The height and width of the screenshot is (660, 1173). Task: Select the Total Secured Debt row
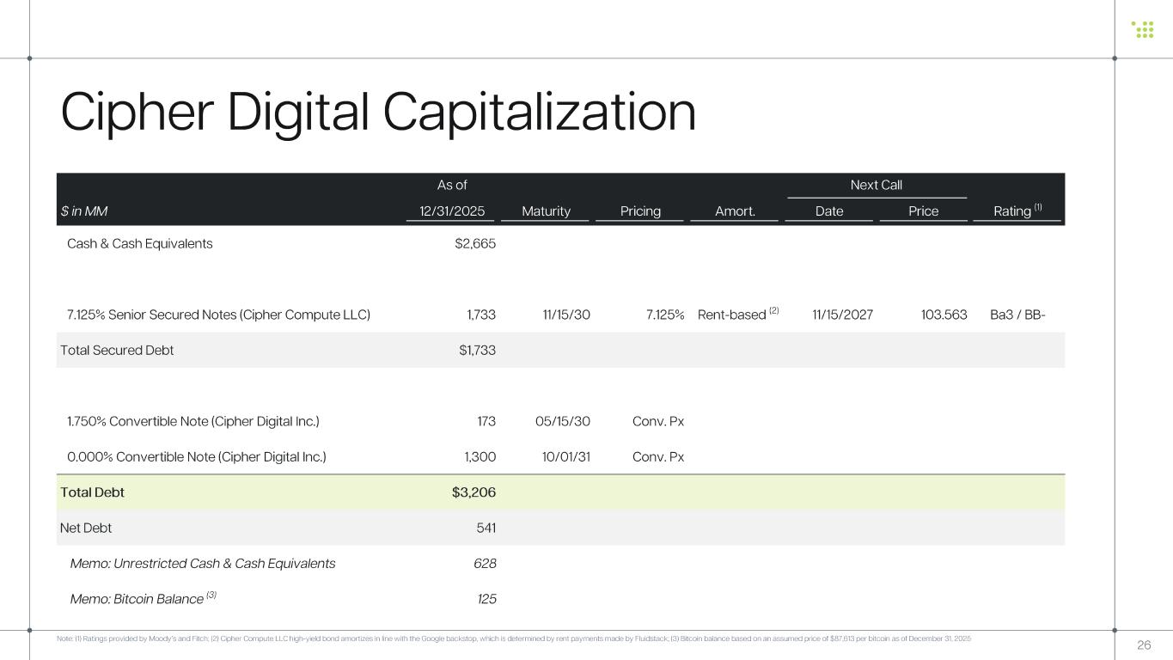[x=117, y=351]
